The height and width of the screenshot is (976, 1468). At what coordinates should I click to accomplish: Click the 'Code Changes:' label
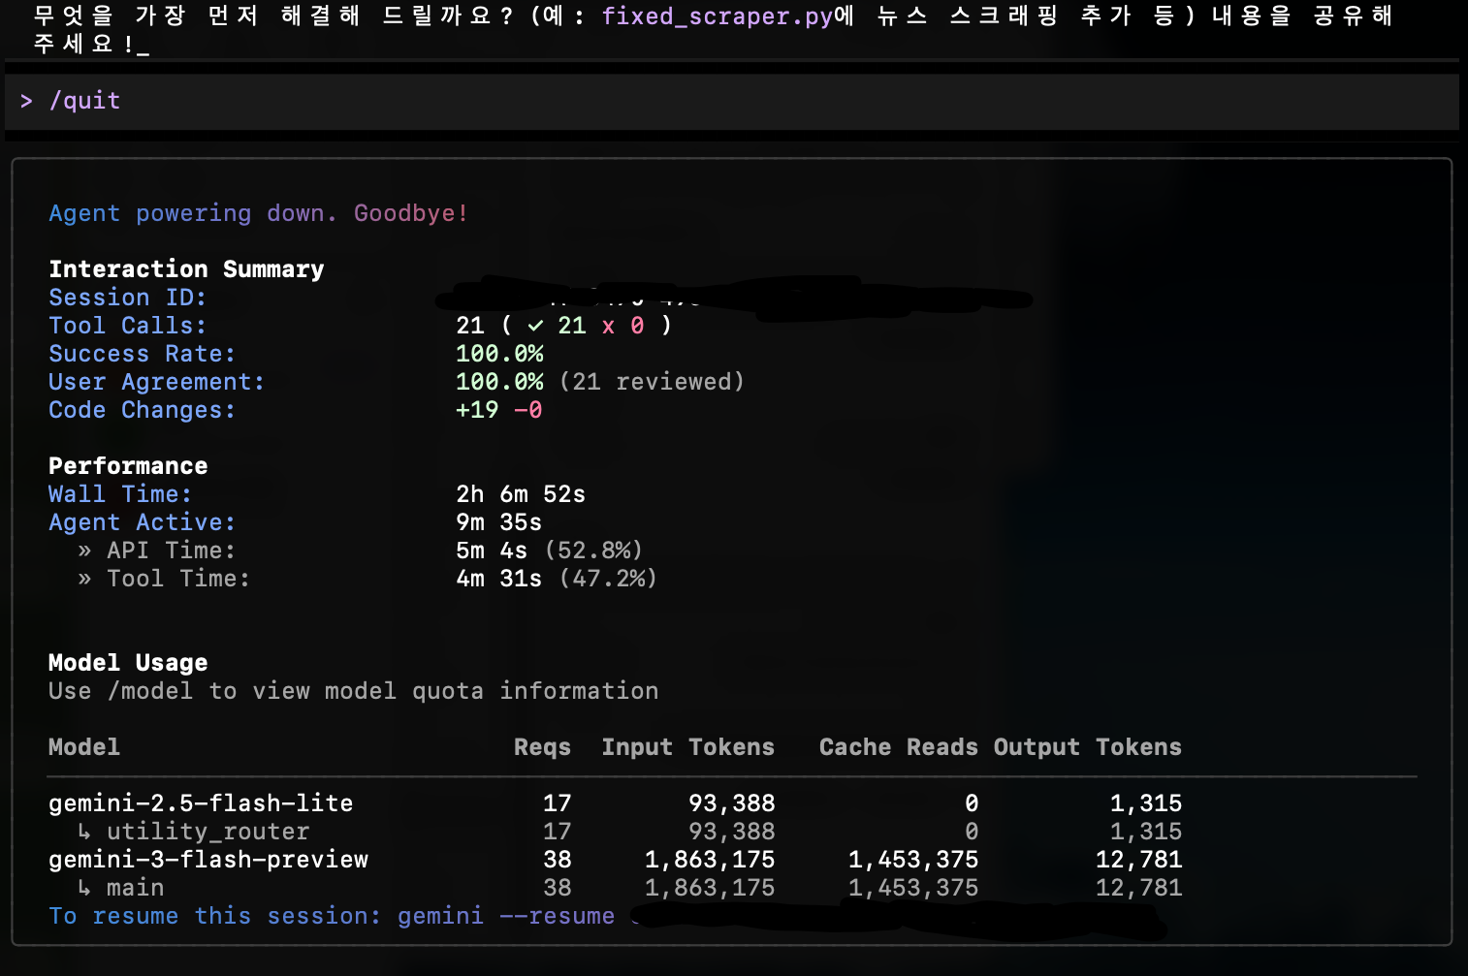pos(142,410)
